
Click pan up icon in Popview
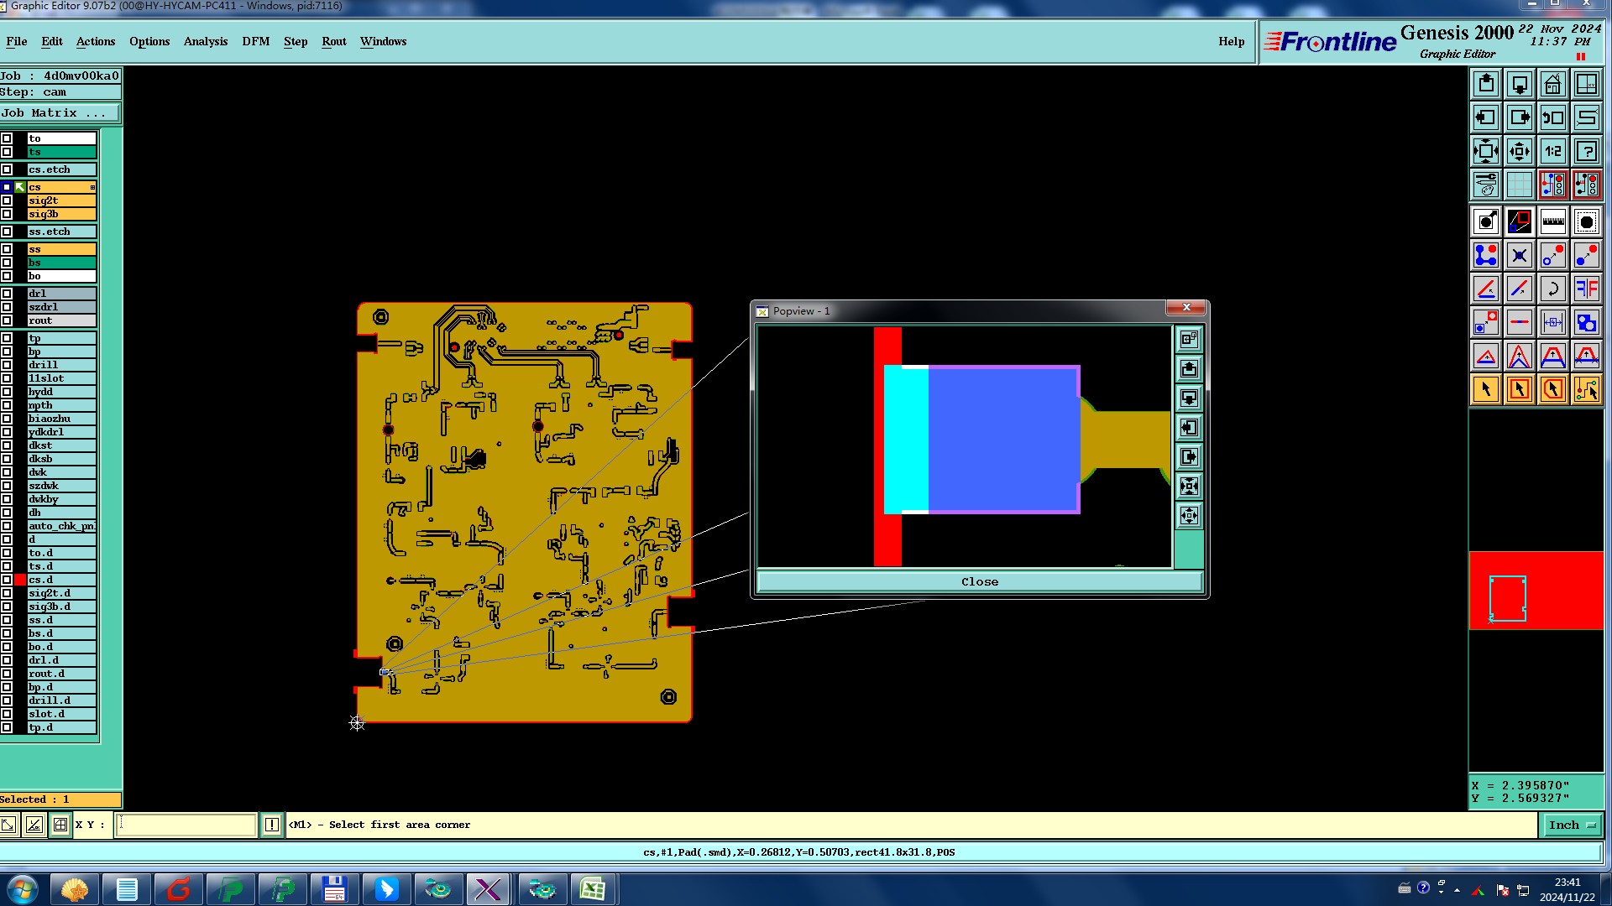click(1189, 369)
